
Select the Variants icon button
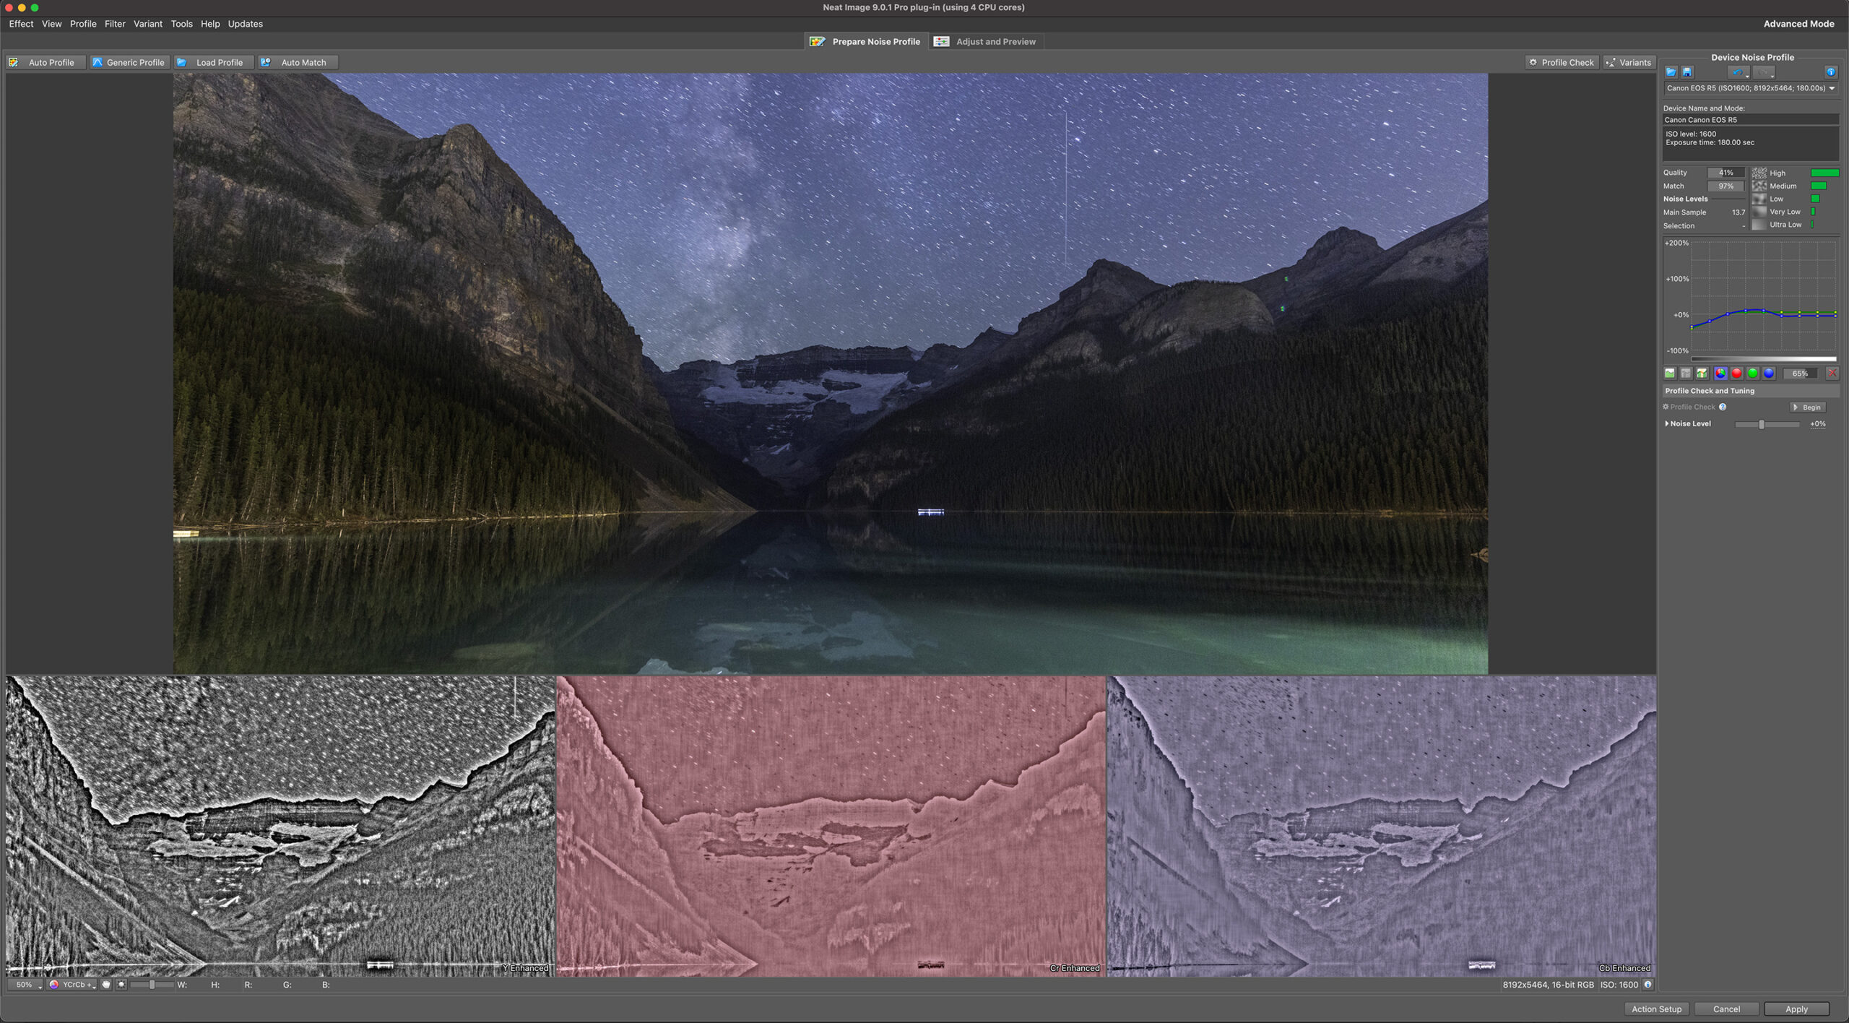point(1629,61)
